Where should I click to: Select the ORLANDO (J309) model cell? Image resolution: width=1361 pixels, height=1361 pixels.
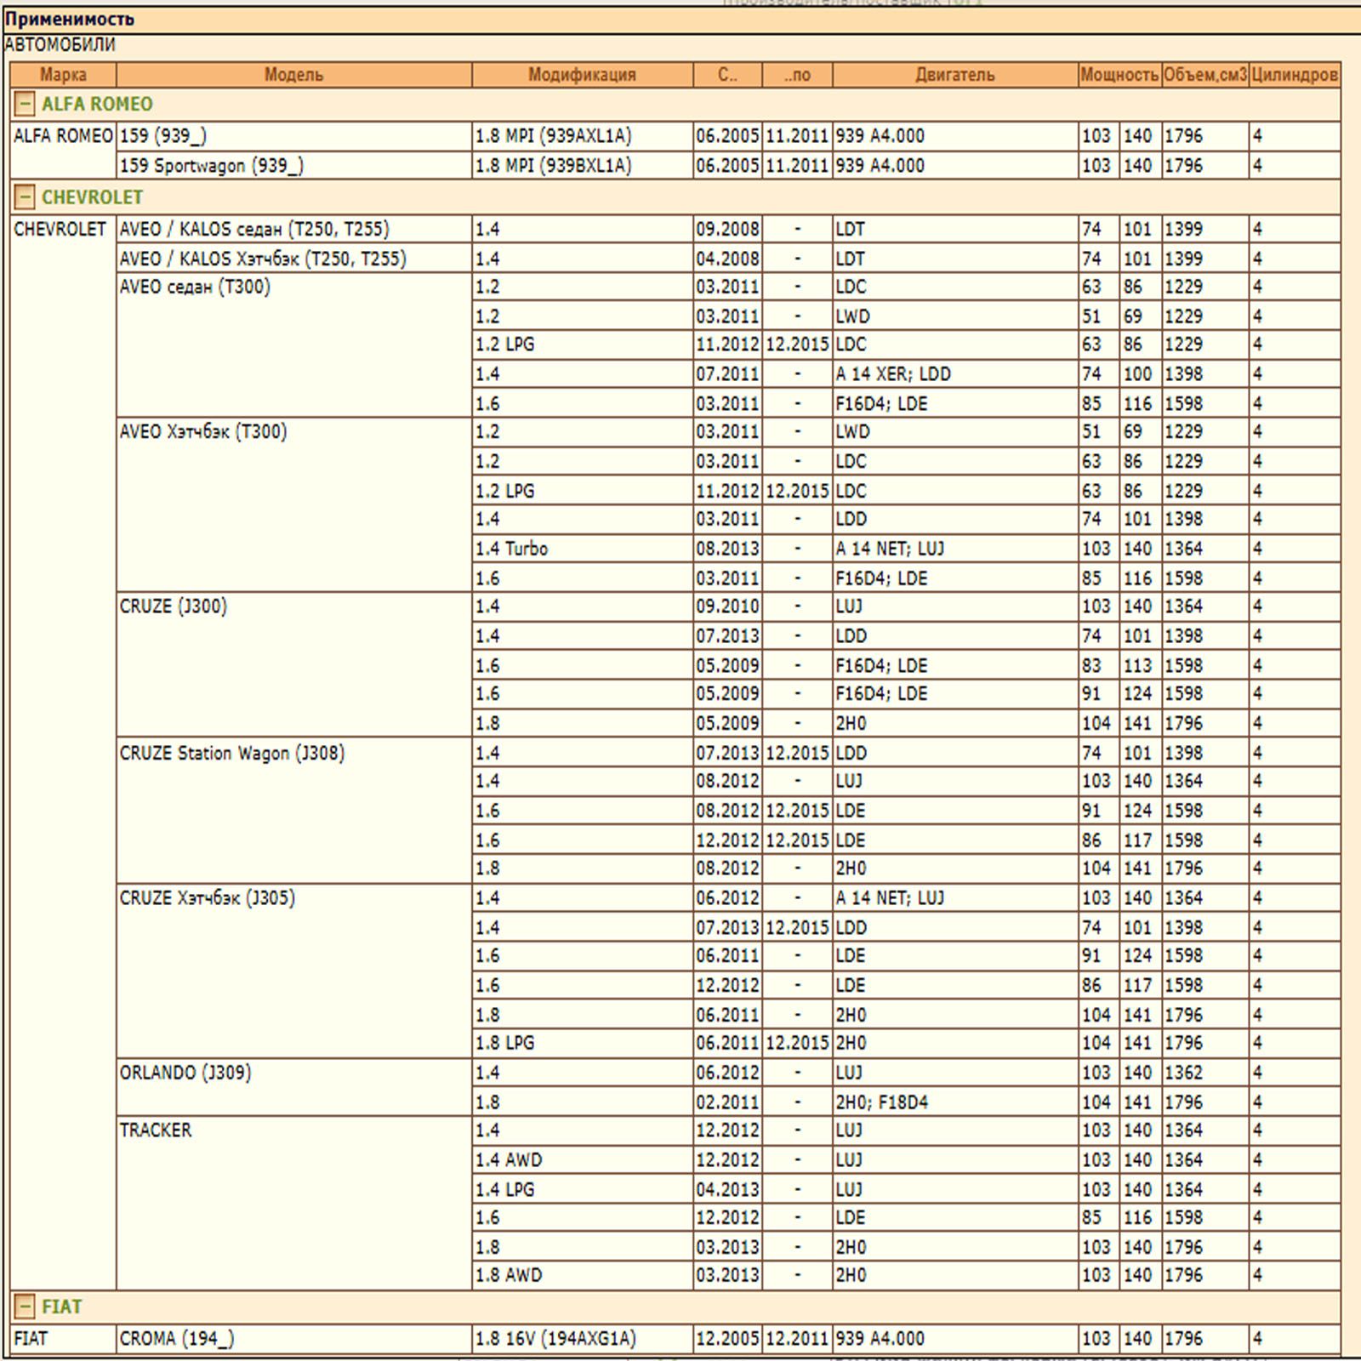tap(185, 1073)
